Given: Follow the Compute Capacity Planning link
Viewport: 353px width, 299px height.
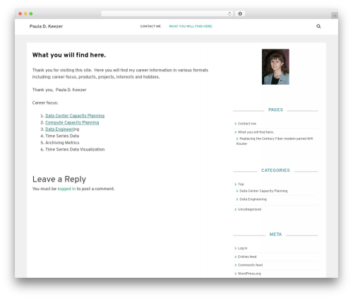Looking at the screenshot, I should coord(72,122).
